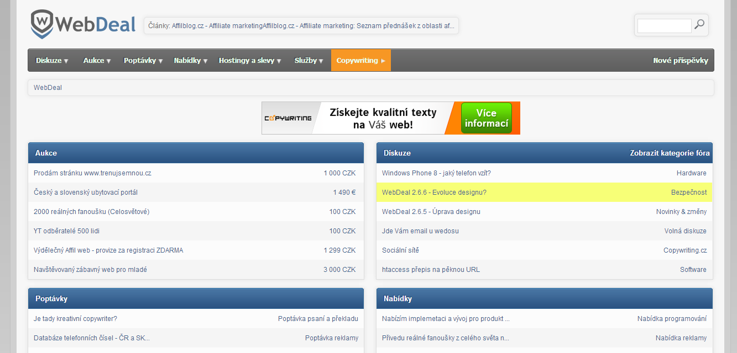Open the Novinky & změny category

681,212
